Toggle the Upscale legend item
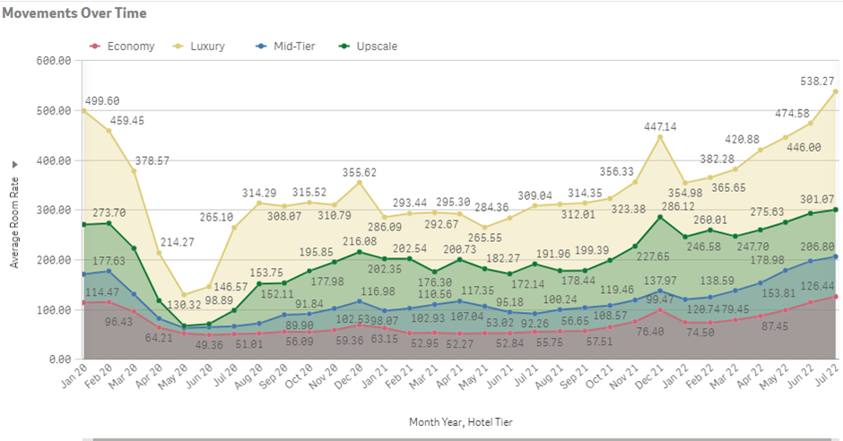This screenshot has height=441, width=843. (369, 47)
